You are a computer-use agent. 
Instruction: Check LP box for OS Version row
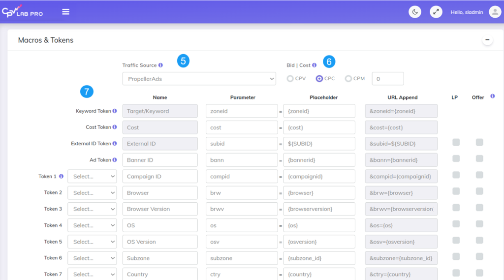point(456,240)
